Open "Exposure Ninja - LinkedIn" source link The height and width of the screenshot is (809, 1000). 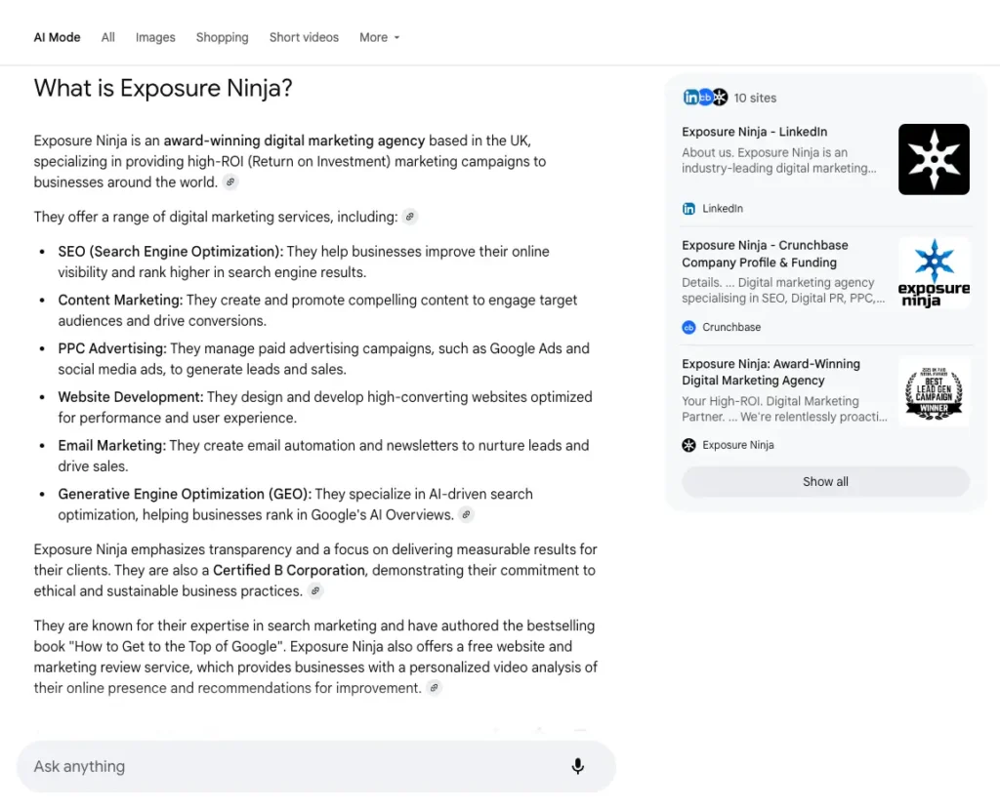tap(754, 132)
